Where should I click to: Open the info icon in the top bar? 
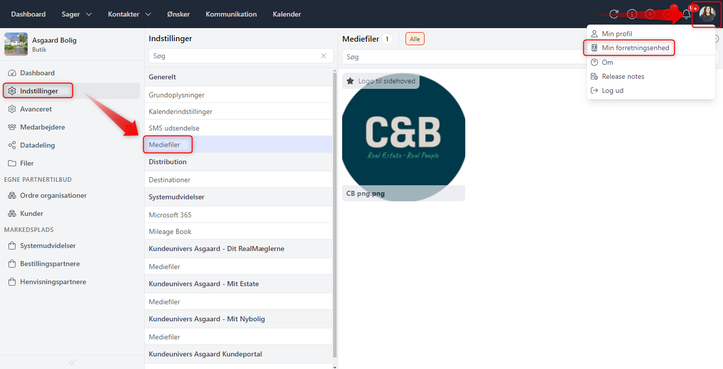632,14
